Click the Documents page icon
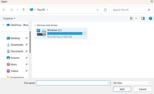The height and width of the screenshot is (94, 154). pyautogui.click(x=8, y=51)
